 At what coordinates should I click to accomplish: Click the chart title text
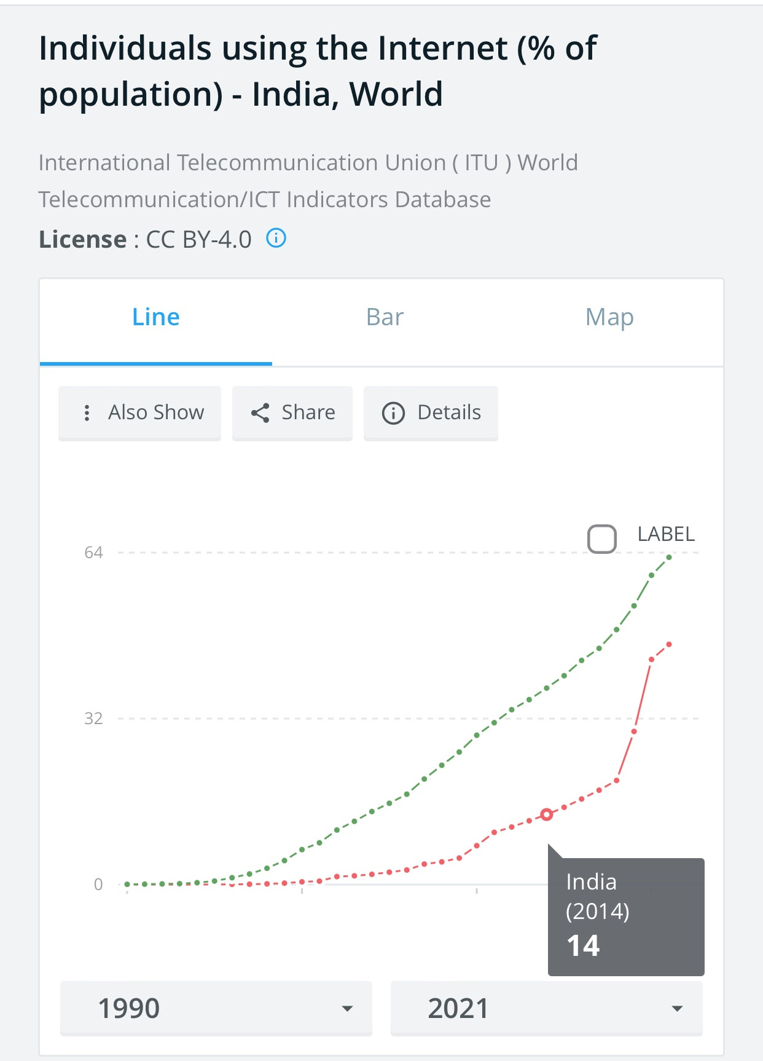tap(318, 71)
